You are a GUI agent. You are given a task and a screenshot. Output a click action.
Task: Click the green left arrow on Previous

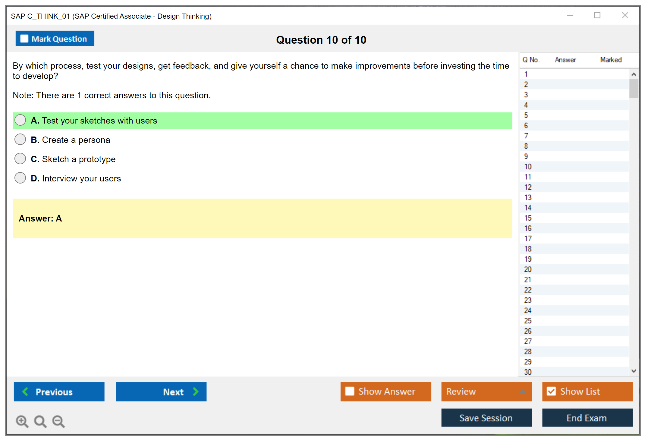25,391
